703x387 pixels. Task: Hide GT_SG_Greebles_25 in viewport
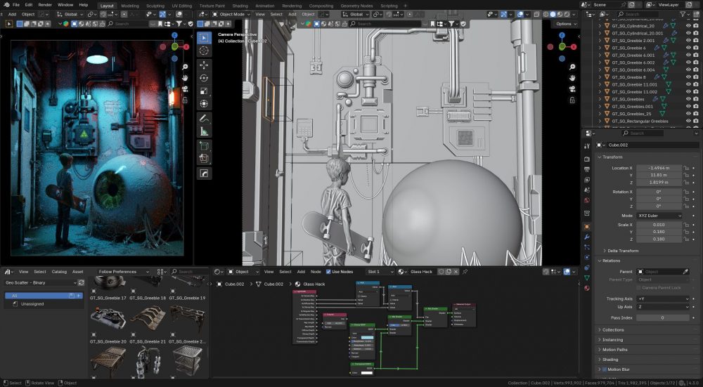point(688,114)
